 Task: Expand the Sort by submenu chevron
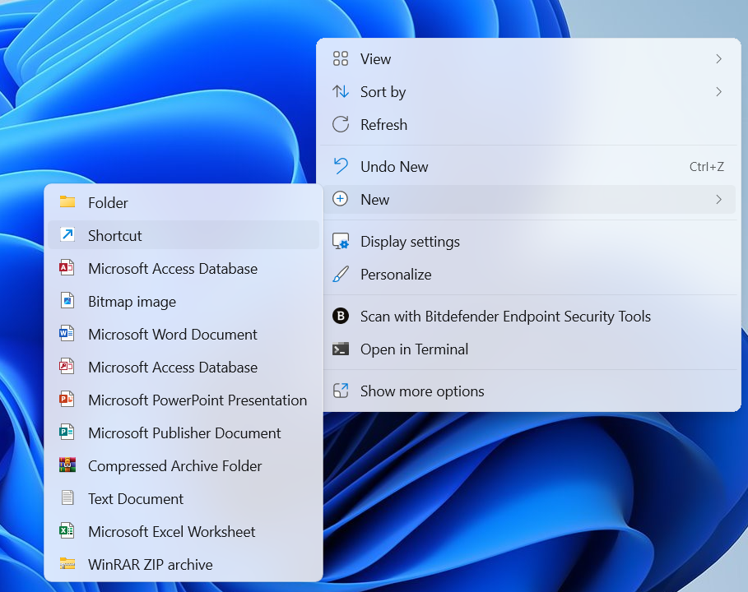click(719, 91)
